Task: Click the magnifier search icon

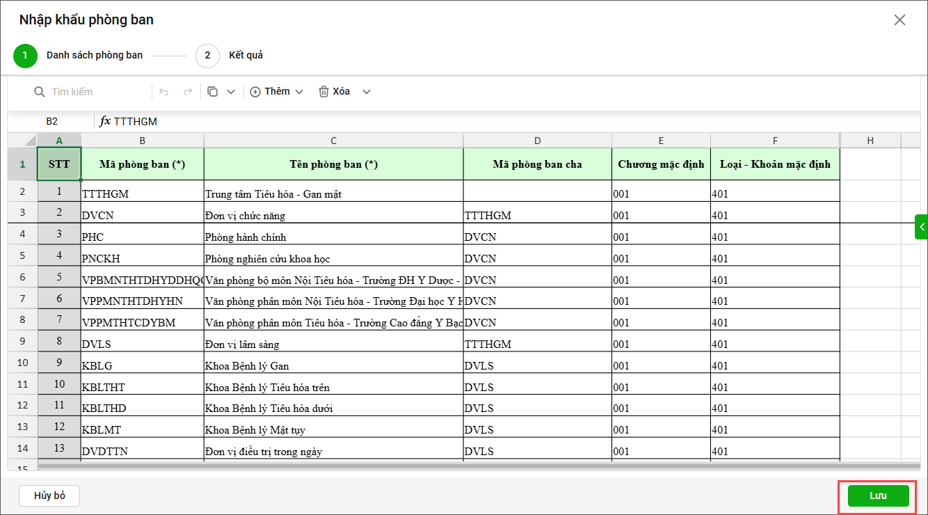Action: tap(40, 92)
